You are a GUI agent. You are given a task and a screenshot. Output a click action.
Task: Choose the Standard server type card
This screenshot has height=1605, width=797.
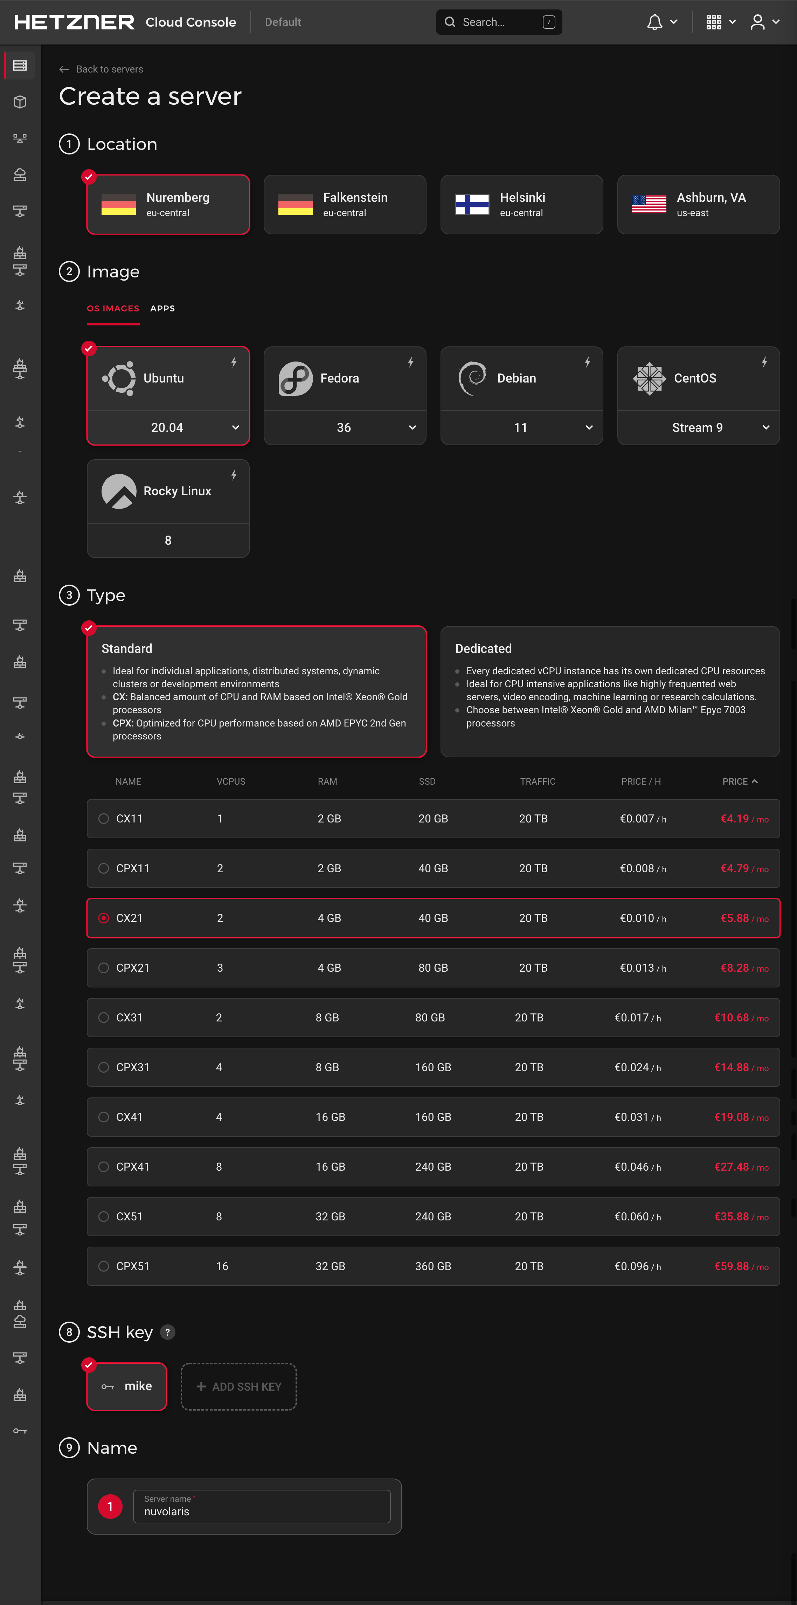[x=257, y=691]
